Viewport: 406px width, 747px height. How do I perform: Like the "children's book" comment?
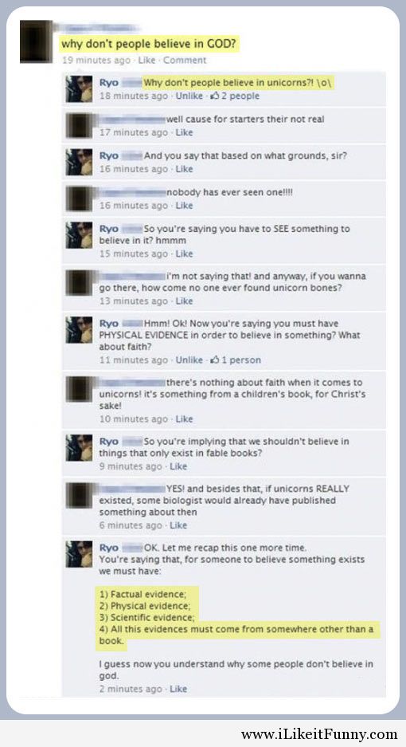pos(184,419)
